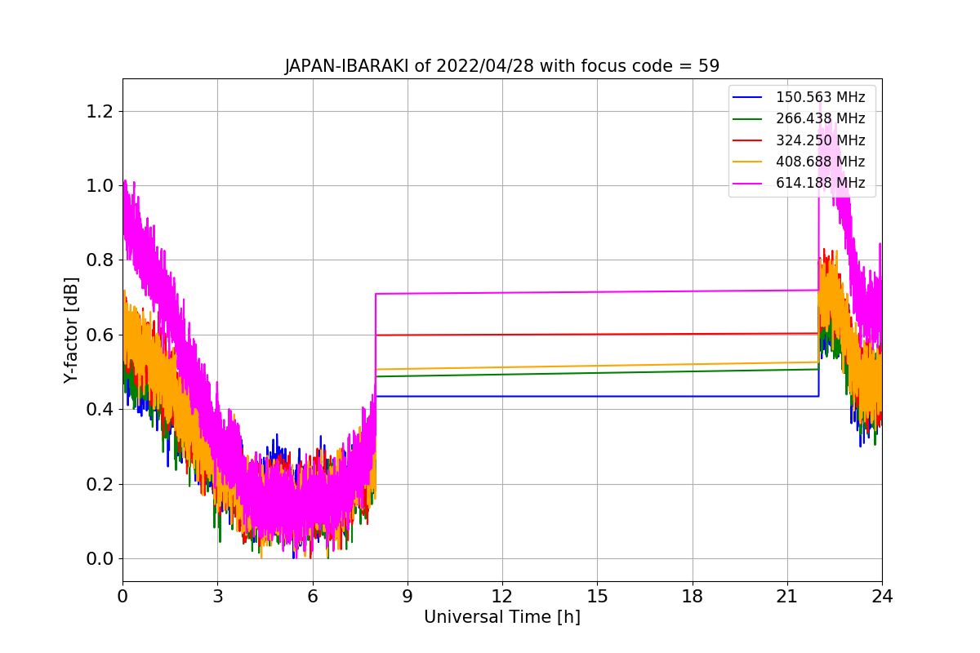Image resolution: width=980 pixels, height=653 pixels.
Task: Click the x-axis tick label '21'
Action: pos(787,597)
